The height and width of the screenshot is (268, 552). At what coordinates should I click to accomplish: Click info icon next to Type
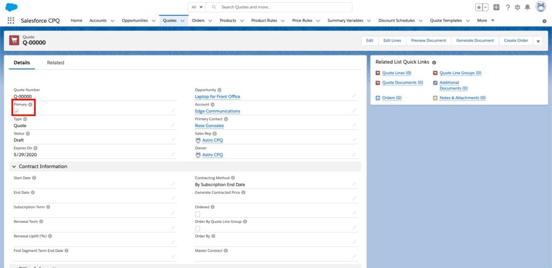pyautogui.click(x=25, y=119)
